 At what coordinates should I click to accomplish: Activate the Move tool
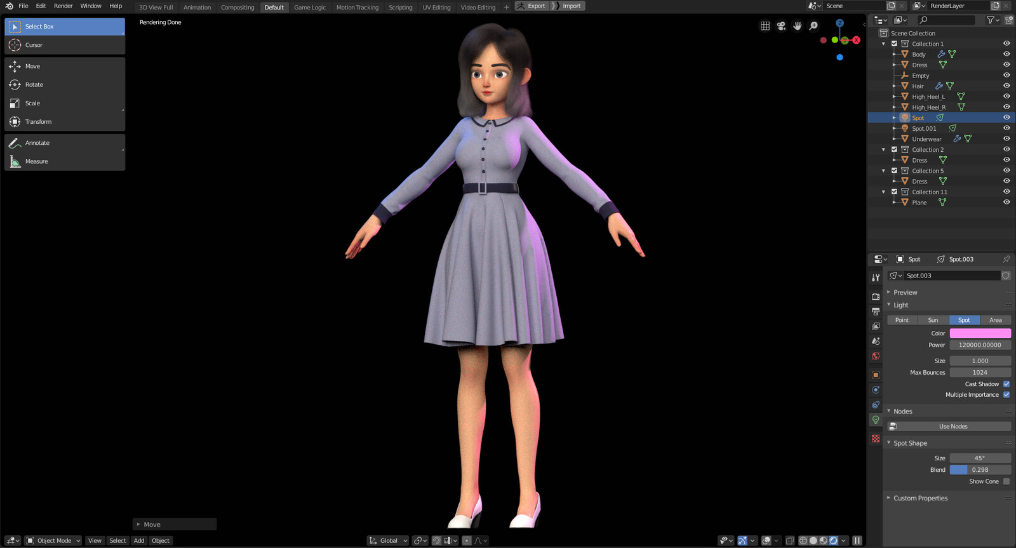(65, 66)
